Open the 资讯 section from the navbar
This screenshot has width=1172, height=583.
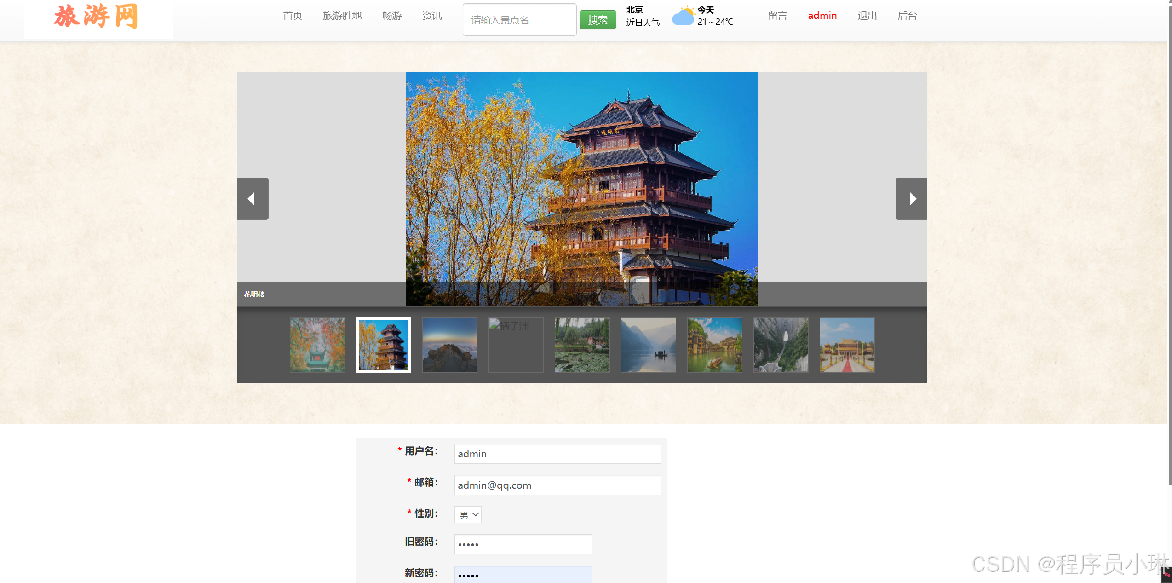431,15
